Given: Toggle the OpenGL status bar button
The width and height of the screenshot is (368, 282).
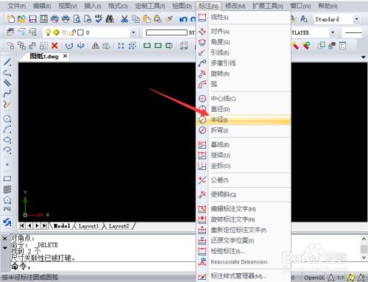Looking at the screenshot, I should pyautogui.click(x=314, y=278).
